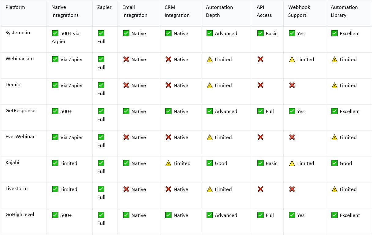Image resolution: width=373 pixels, height=235 pixels.
Task: Click the Excellent label in GetResponse's Automation Library cell
Action: click(350, 111)
